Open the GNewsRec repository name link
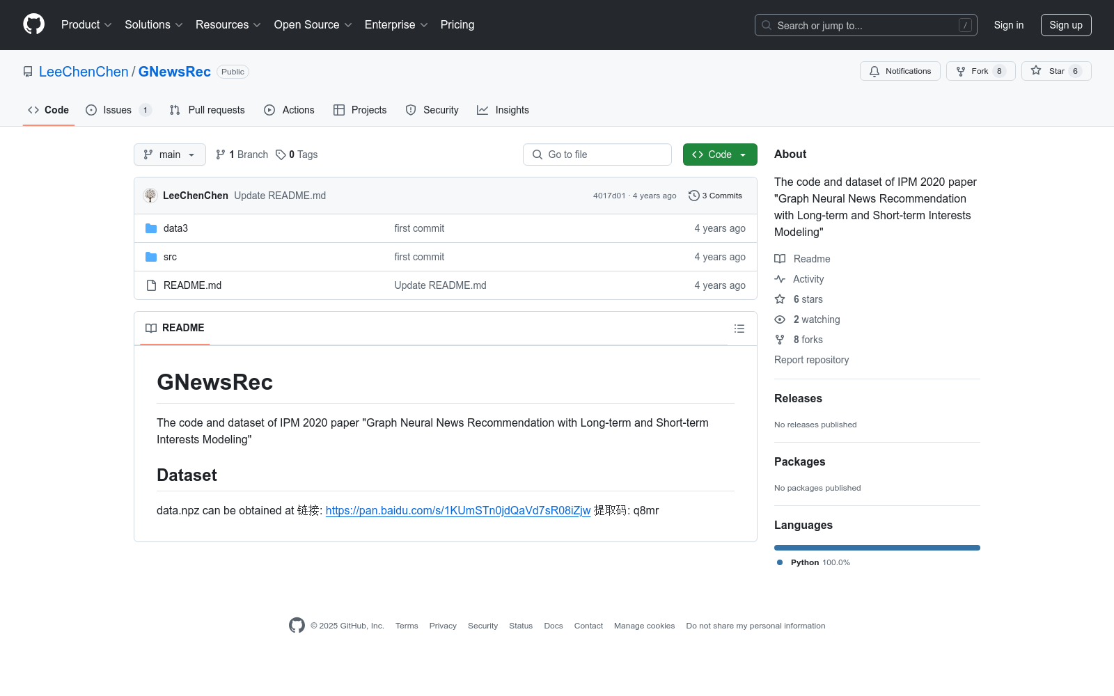This screenshot has height=696, width=1114. click(175, 72)
